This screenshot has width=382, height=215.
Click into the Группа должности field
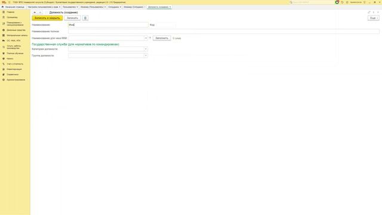106,56
